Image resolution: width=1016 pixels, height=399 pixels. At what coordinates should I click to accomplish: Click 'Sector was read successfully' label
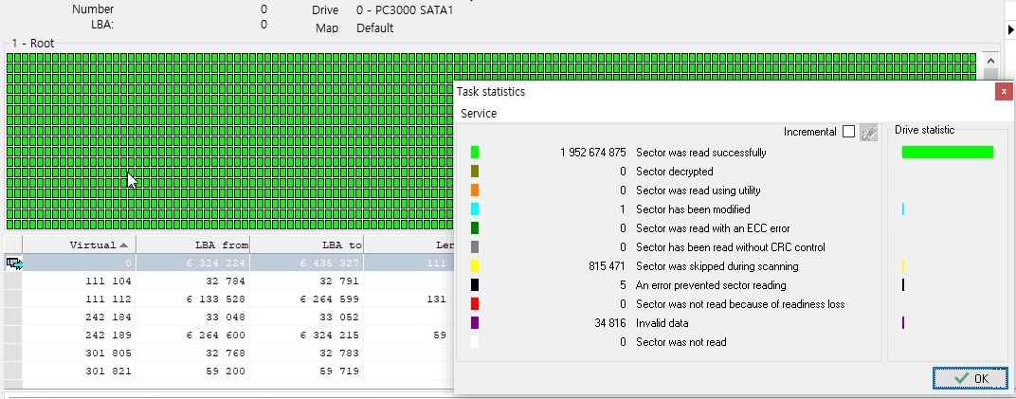click(x=701, y=153)
